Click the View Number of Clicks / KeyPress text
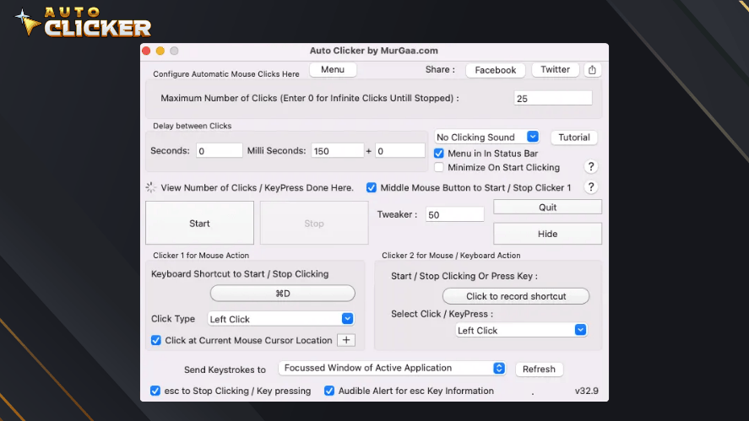Screen dimensions: 749x421 (x=257, y=187)
